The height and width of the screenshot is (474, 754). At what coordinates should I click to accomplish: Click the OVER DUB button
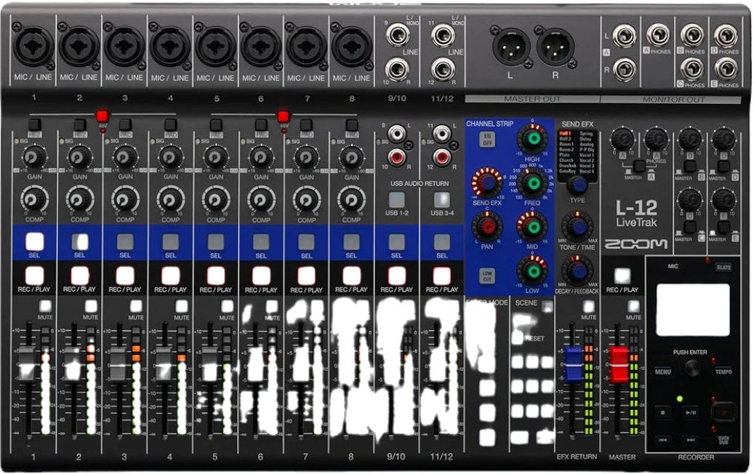[x=723, y=440]
